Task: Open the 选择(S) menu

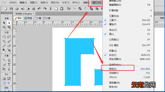Action: pos(44,3)
